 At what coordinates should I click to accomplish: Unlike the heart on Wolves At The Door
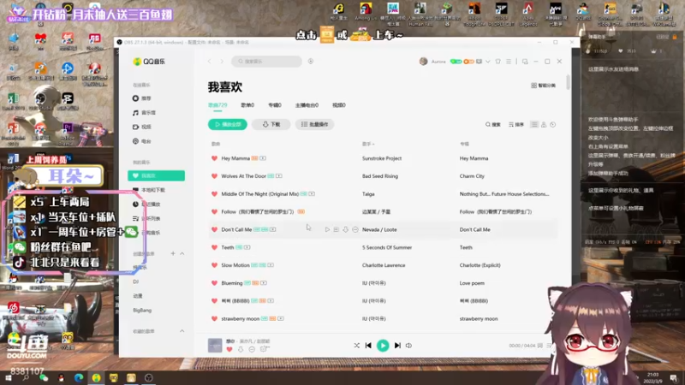coord(215,176)
